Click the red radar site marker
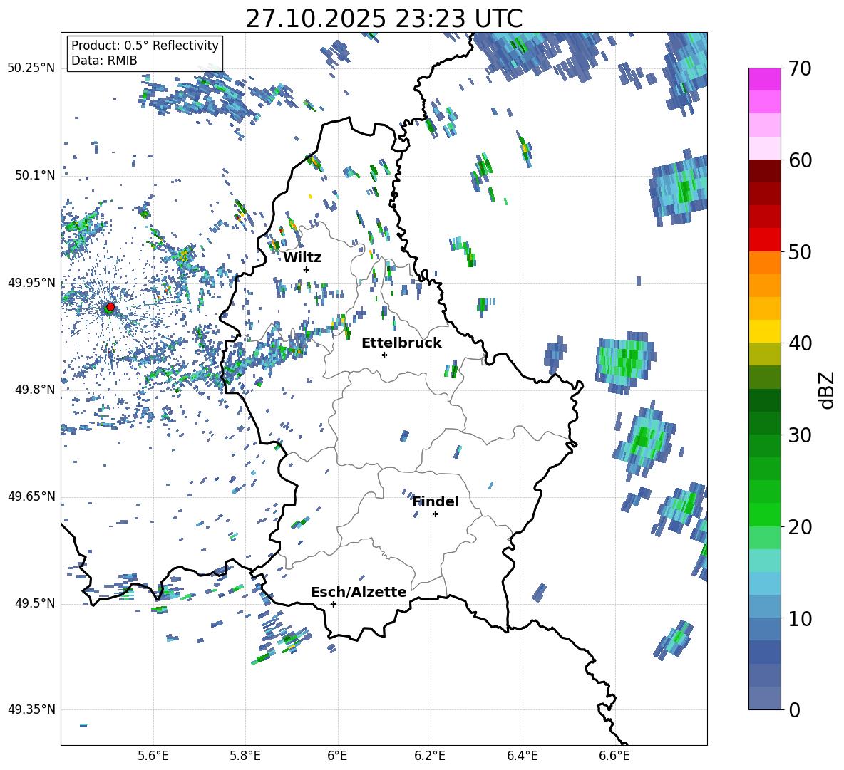 pos(110,306)
